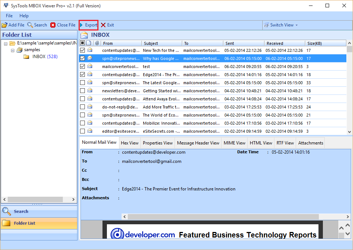Screen dimensions: 353x250
Task: Click email list scrollbar down arrow
Action: point(349,132)
